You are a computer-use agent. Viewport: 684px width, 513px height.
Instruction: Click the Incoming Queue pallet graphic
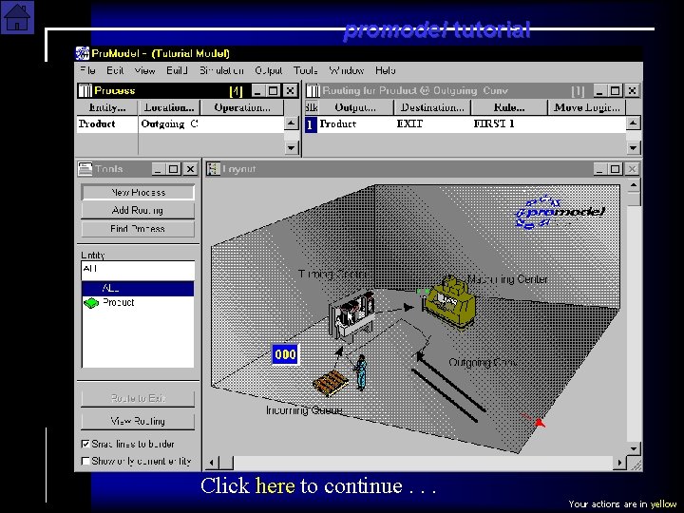331,382
